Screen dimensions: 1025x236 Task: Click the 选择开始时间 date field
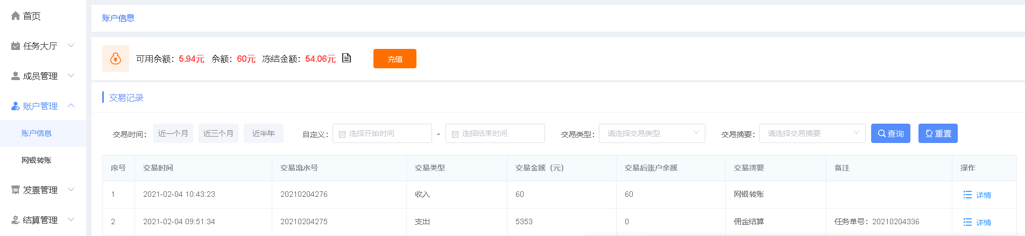click(x=382, y=133)
